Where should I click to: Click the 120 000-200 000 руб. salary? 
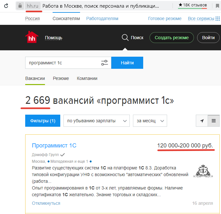tap(185, 146)
